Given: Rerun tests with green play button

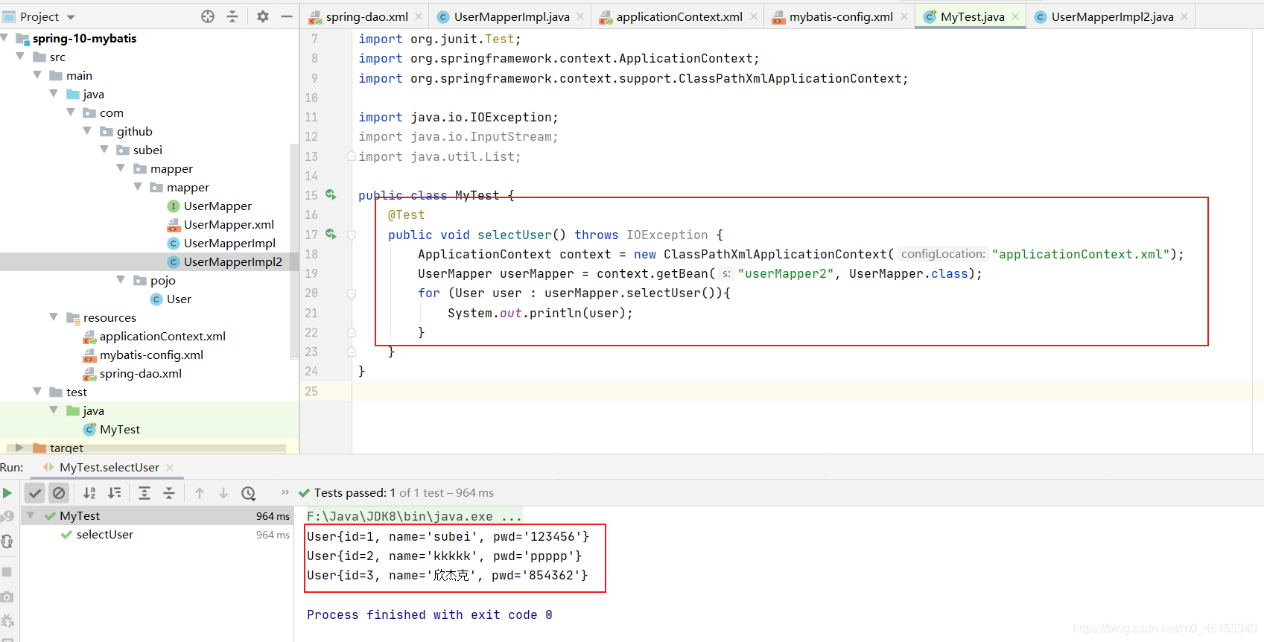Looking at the screenshot, I should pos(7,493).
